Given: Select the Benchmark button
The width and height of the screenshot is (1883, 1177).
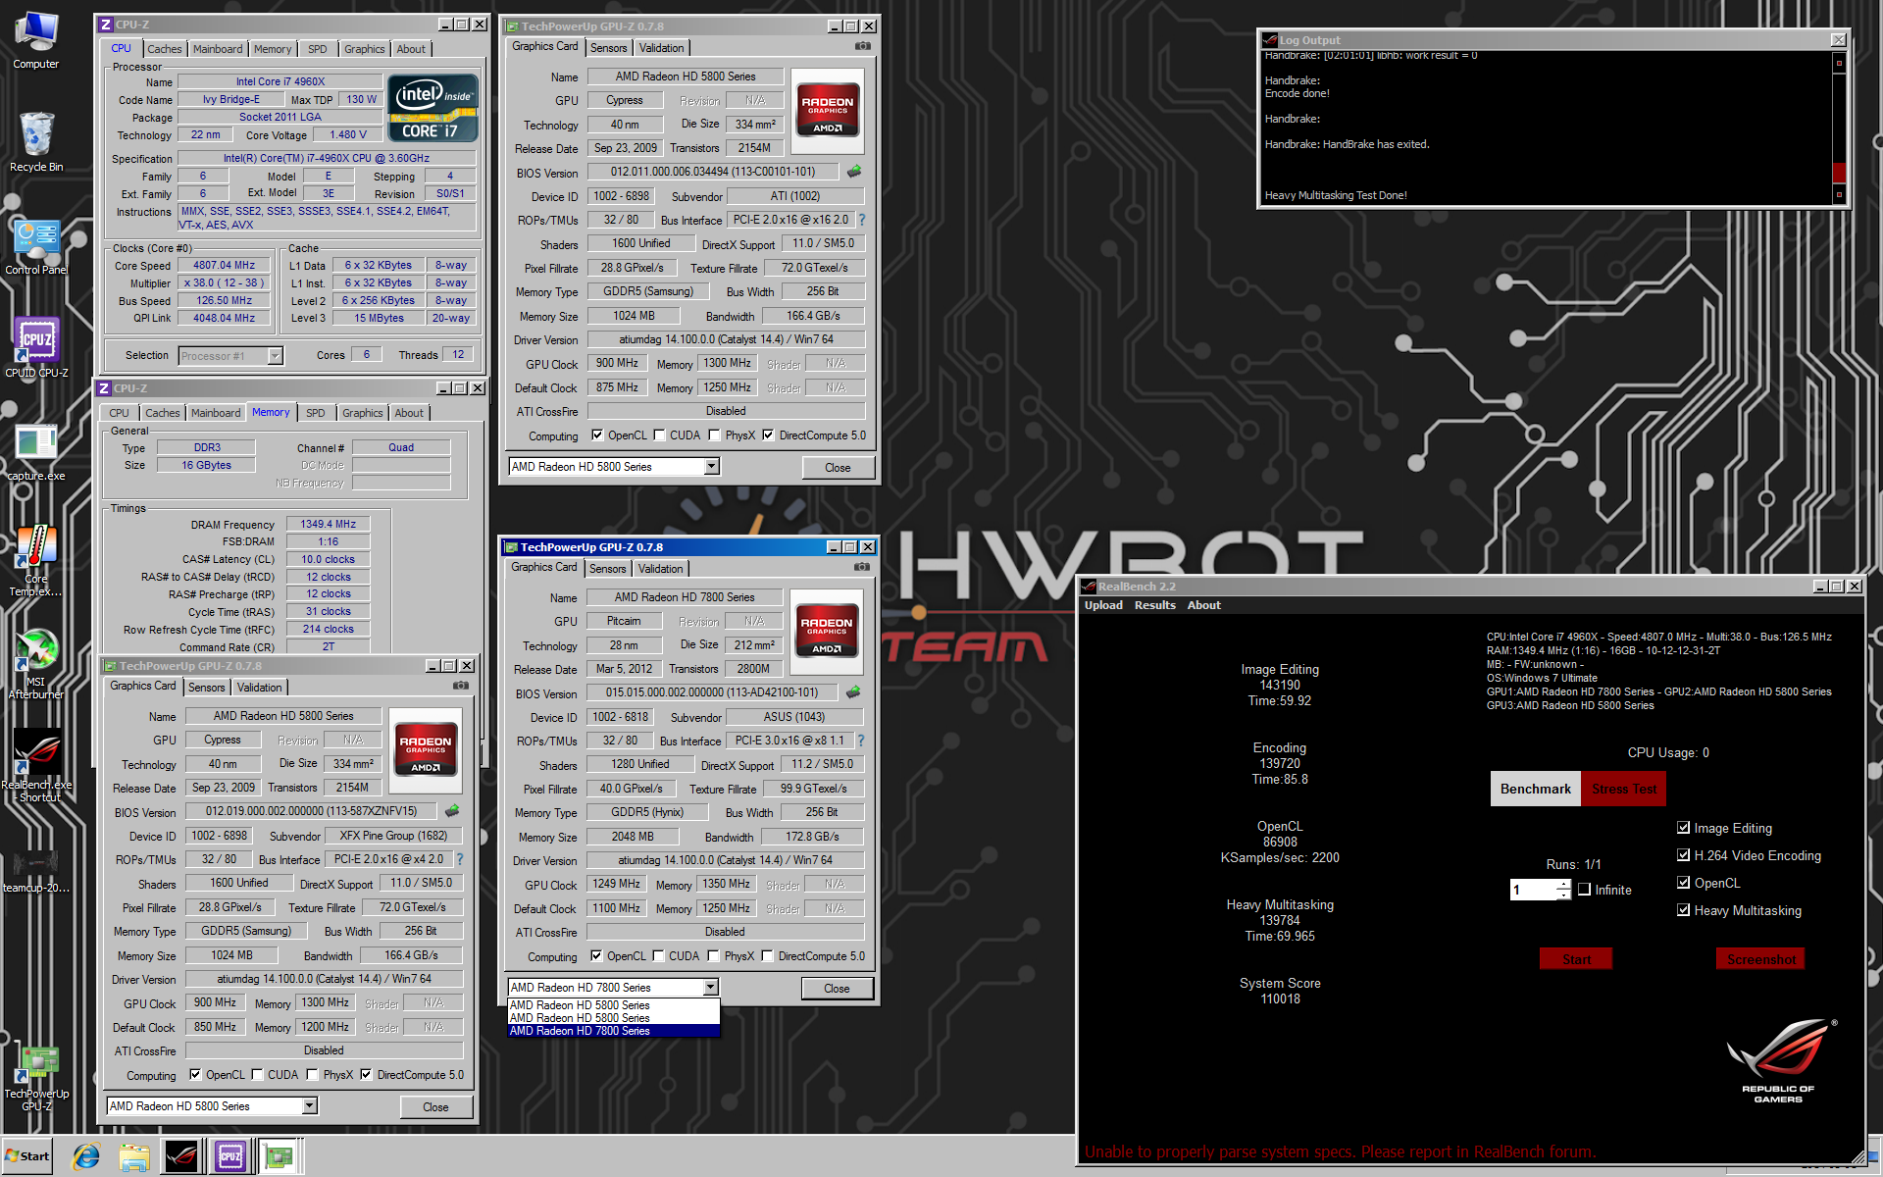Looking at the screenshot, I should (x=1535, y=789).
